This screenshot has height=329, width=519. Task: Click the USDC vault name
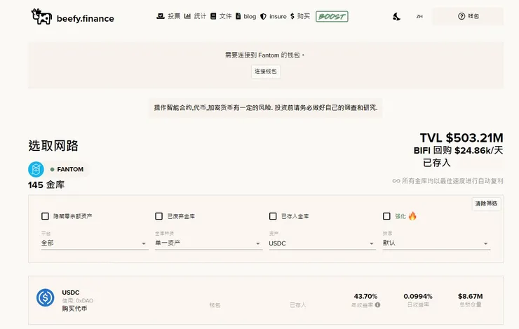tap(71, 293)
